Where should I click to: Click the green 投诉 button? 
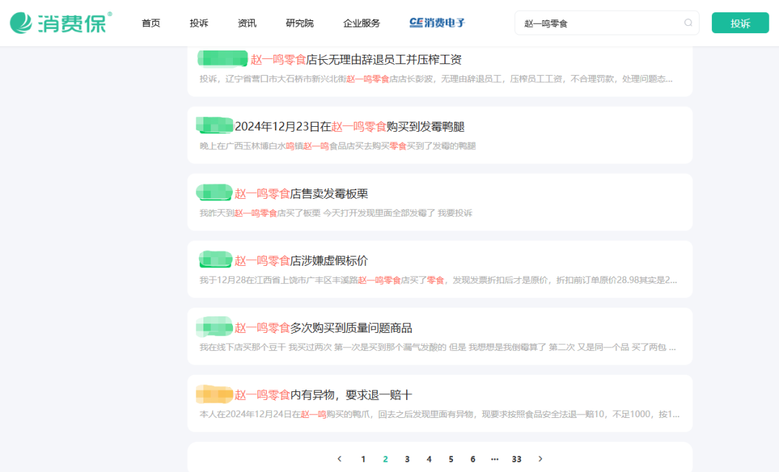(740, 23)
